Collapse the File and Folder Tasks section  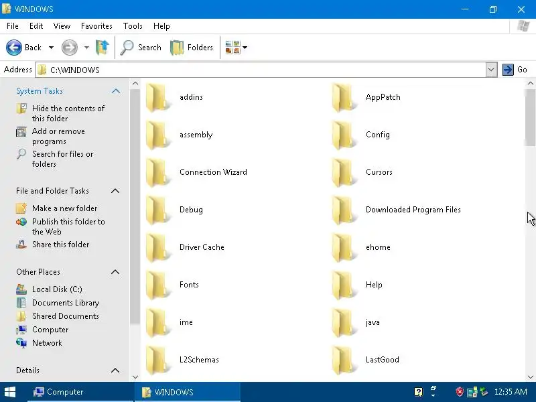click(x=115, y=191)
